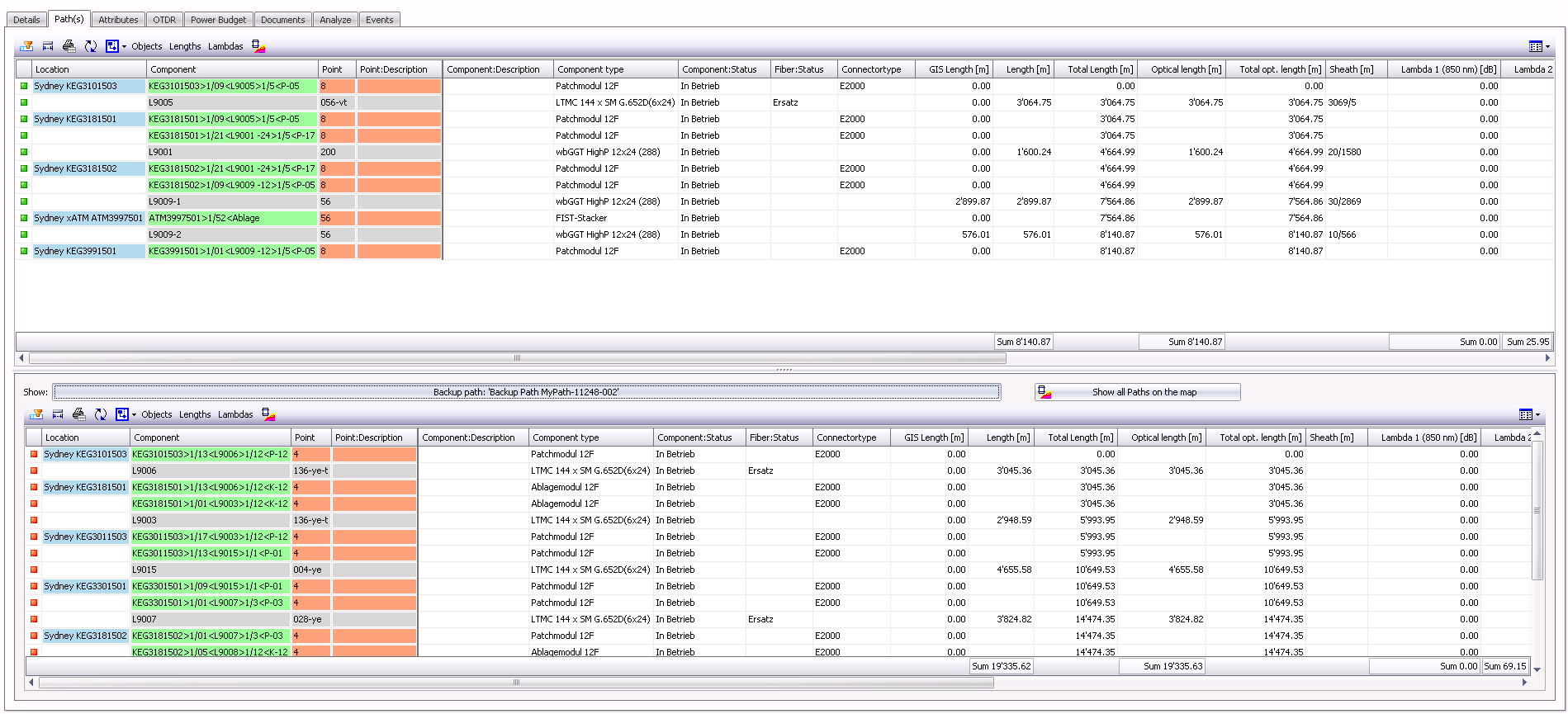Select the Analyze tab
This screenshot has height=714, width=1568.
coord(335,20)
